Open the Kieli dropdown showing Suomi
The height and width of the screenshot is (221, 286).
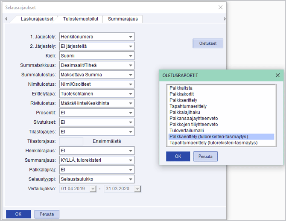131,55
